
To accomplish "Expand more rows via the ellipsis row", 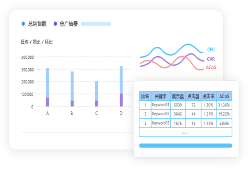I will (x=185, y=132).
